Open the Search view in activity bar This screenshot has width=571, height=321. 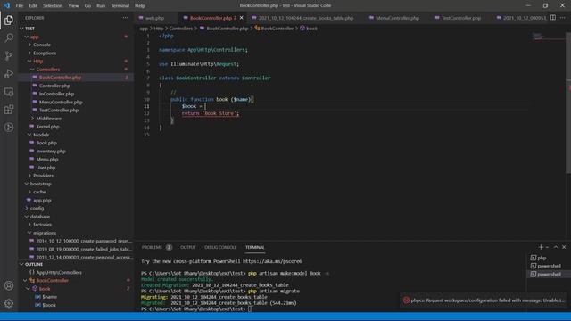(9, 37)
